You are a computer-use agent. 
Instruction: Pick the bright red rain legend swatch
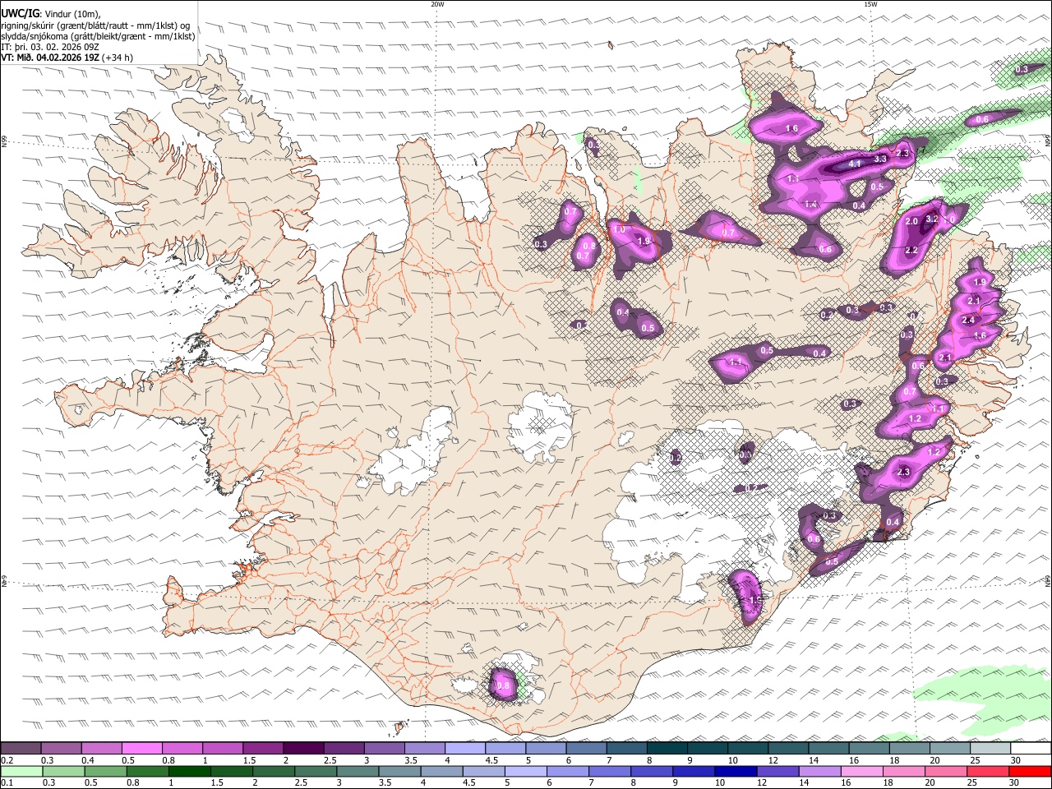(1031, 772)
